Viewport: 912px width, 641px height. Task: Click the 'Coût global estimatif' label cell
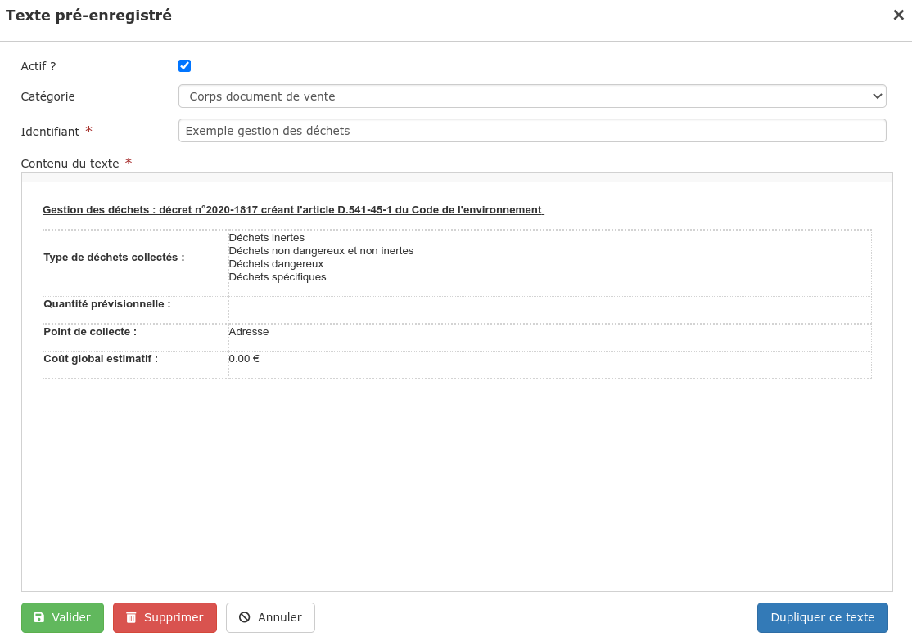101,359
